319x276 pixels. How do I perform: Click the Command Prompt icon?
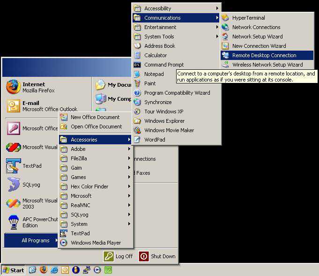click(137, 65)
